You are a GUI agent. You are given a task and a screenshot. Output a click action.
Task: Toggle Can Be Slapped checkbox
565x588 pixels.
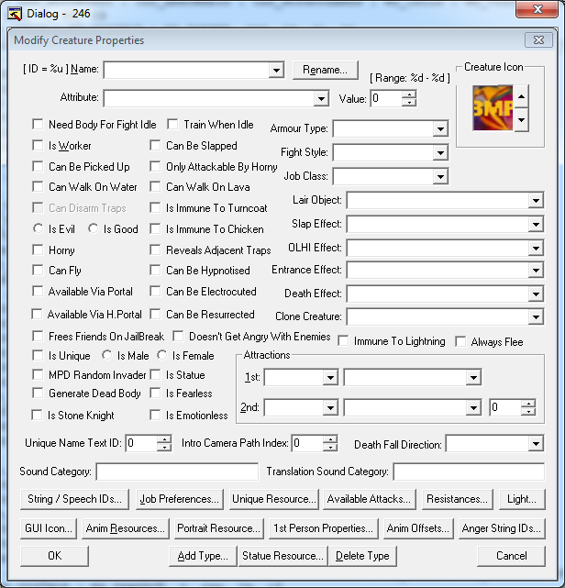tap(155, 145)
